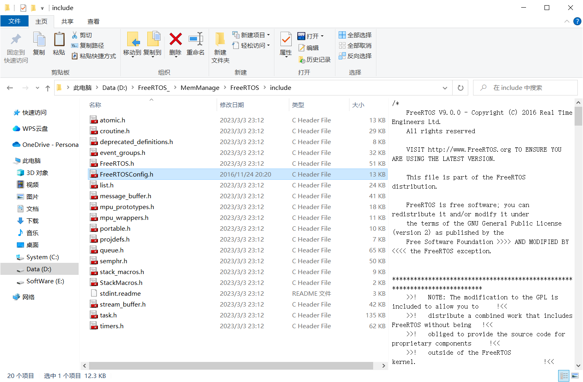Refresh the folder view
The width and height of the screenshot is (583, 382).
pos(460,87)
